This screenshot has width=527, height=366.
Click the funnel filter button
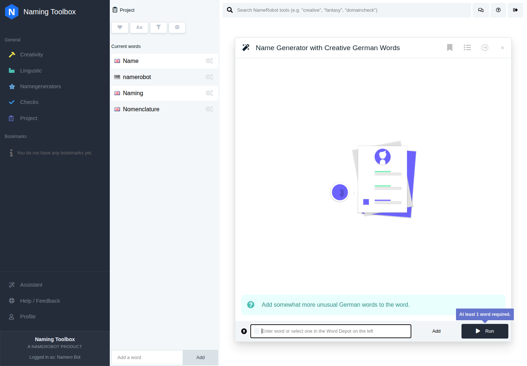[x=158, y=27]
